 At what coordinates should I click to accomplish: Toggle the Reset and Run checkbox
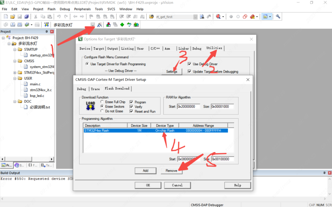[x=132, y=111]
